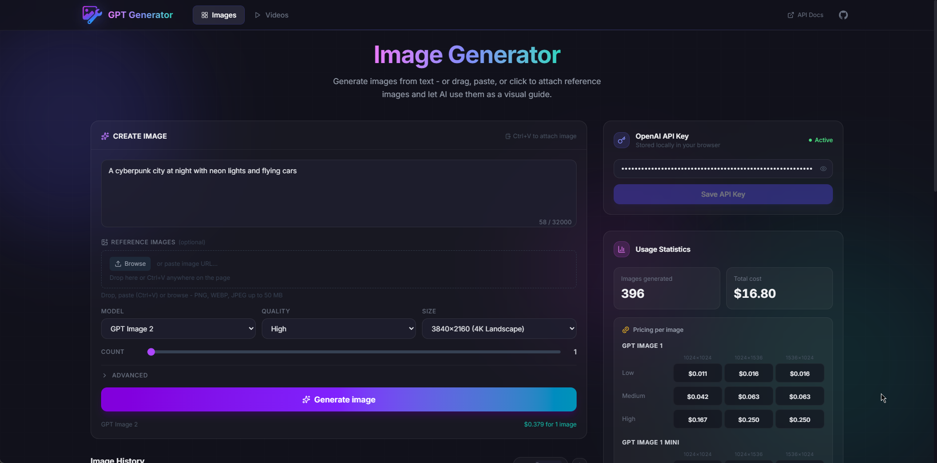Click the Reference Images picture icon
937x463 pixels.
[105, 242]
